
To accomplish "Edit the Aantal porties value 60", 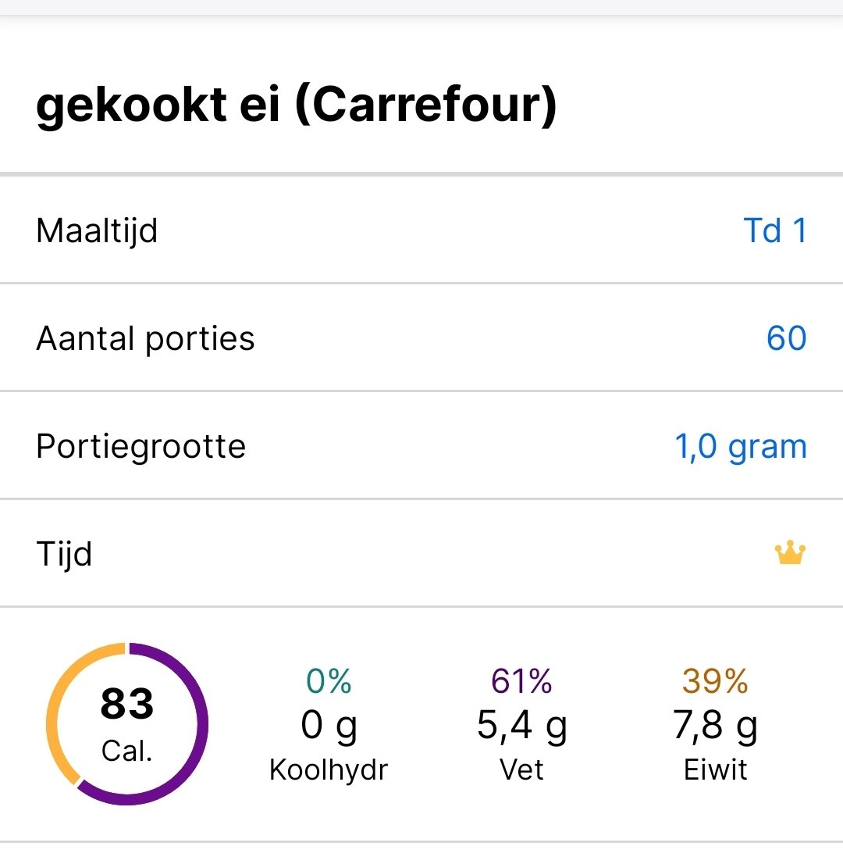I will [786, 338].
